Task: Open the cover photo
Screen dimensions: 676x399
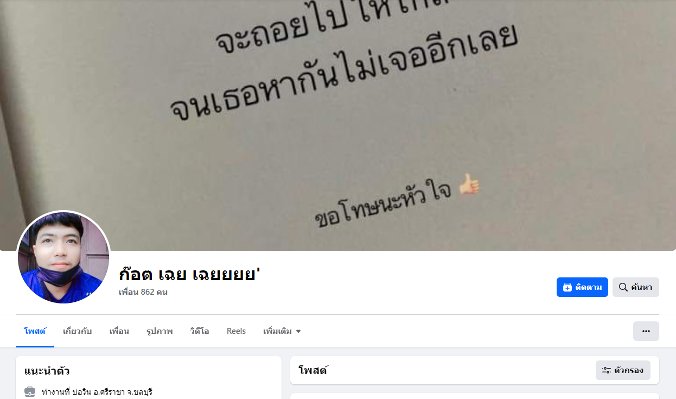Action: pyautogui.click(x=338, y=109)
